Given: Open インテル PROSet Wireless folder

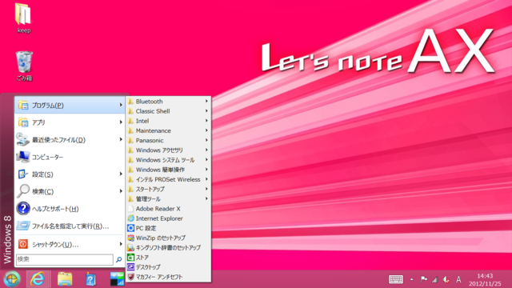Looking at the screenshot, I should coord(168,179).
